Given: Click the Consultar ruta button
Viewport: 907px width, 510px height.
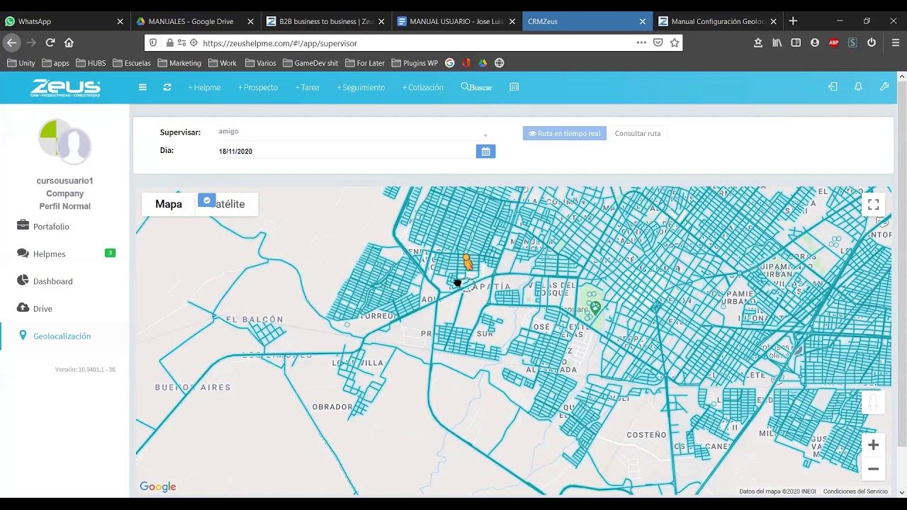Looking at the screenshot, I should [x=637, y=133].
